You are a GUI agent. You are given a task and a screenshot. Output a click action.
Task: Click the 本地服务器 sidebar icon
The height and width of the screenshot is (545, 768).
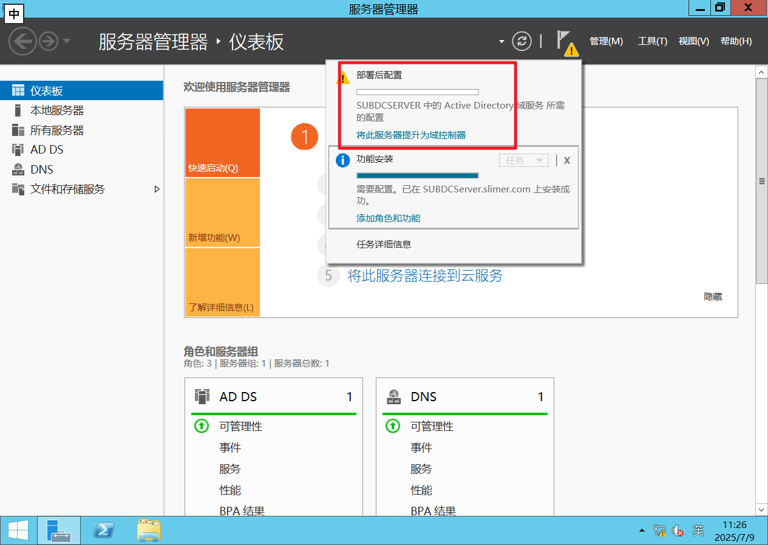(x=18, y=110)
